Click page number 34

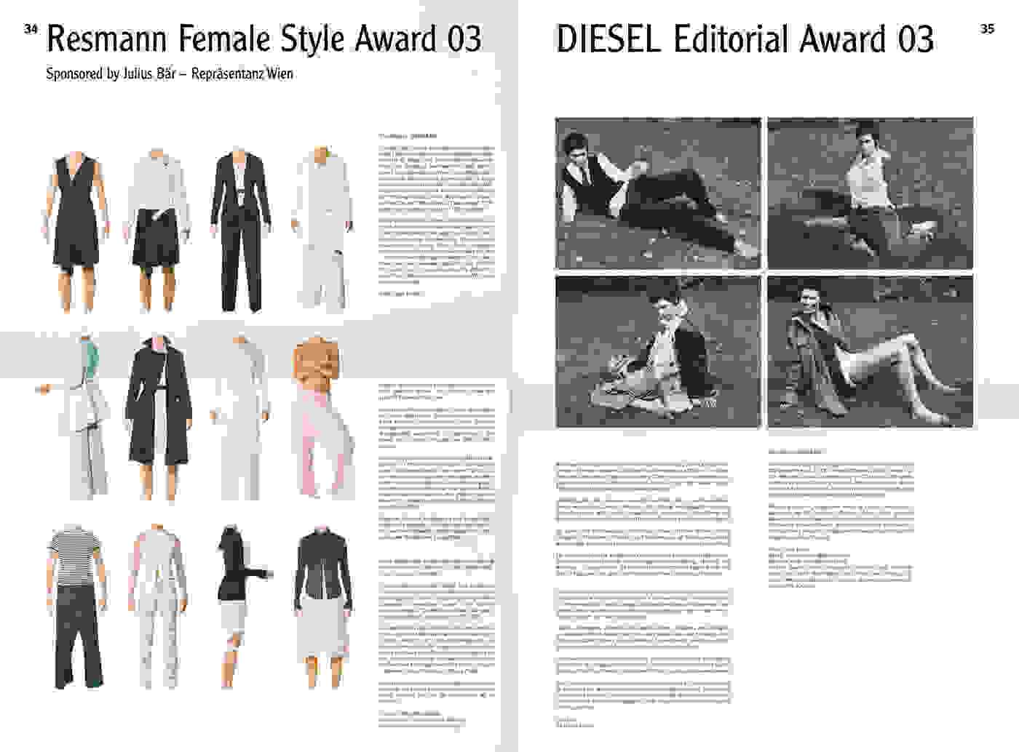coord(31,29)
